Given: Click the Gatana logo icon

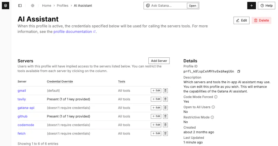Looking at the screenshot, I should click(x=6, y=6).
